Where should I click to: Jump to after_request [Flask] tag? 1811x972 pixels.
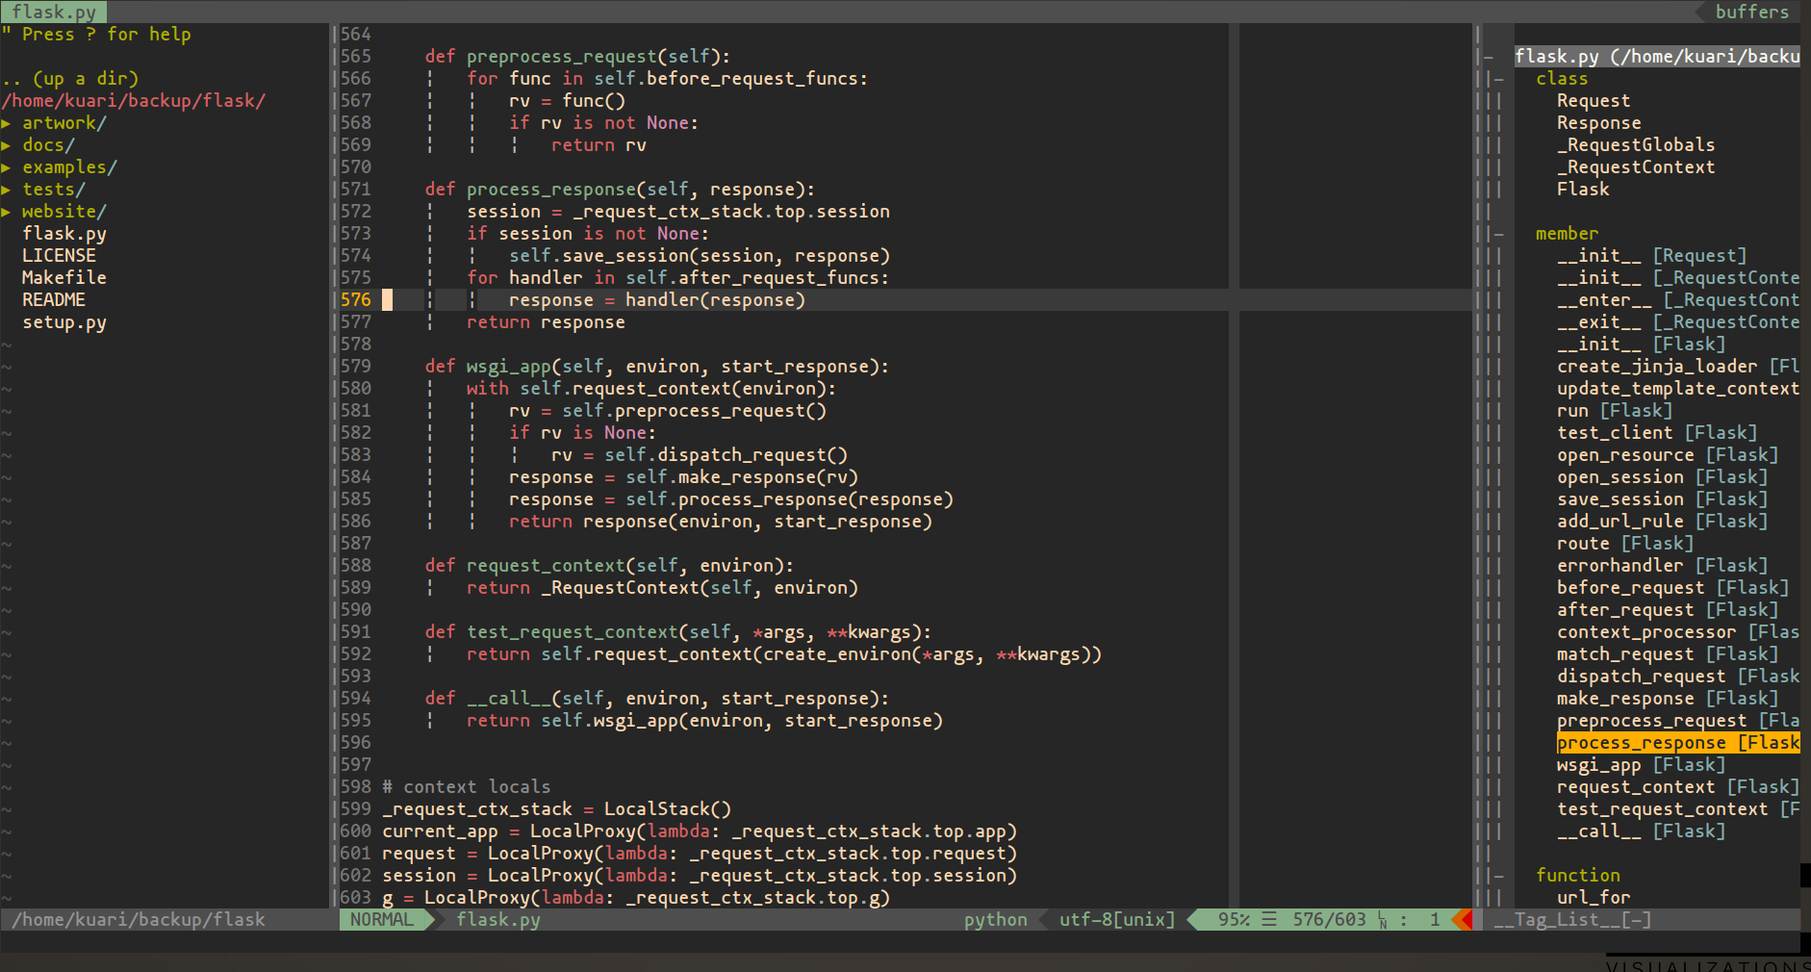(x=1668, y=610)
